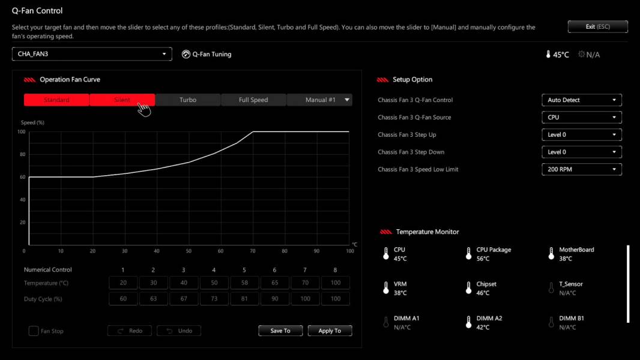The height and width of the screenshot is (360, 640).
Task: Open Chassis Fan 3 Step Down dropdown
Action: point(582,152)
